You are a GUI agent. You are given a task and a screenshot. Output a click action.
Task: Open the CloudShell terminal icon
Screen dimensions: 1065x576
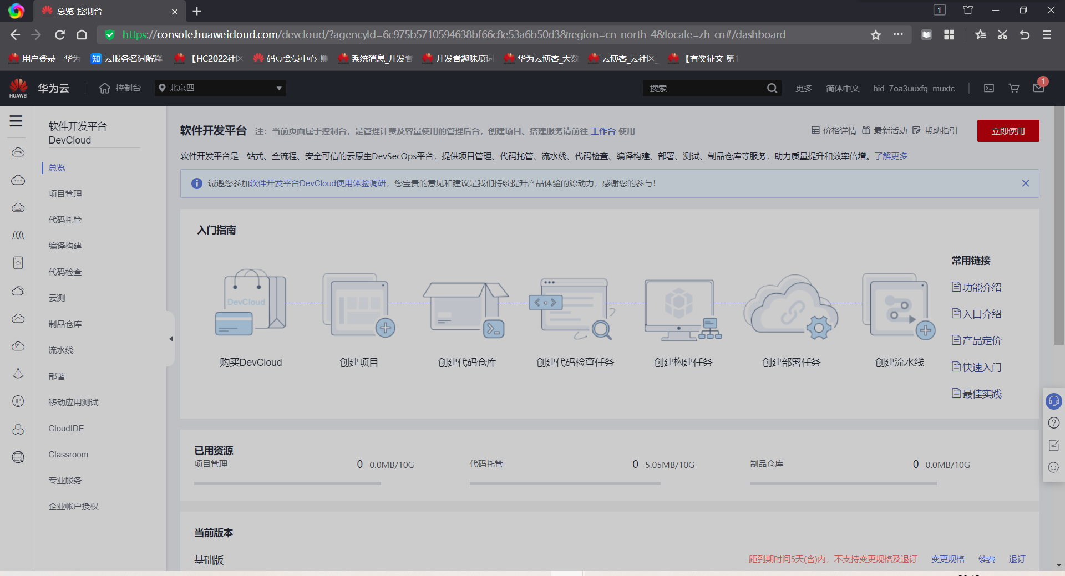pos(989,88)
